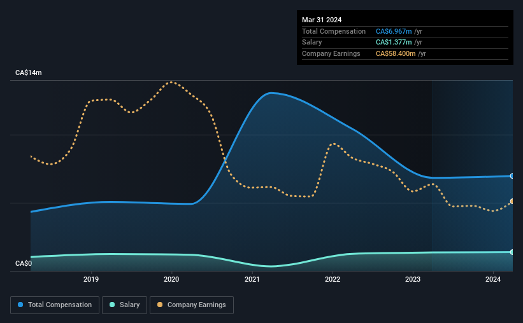Click the CA$14m y-axis label
Screen dimensions: 523x323
coord(29,72)
